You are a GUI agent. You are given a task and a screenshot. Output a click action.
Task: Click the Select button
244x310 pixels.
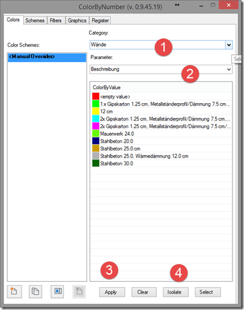coord(207,292)
